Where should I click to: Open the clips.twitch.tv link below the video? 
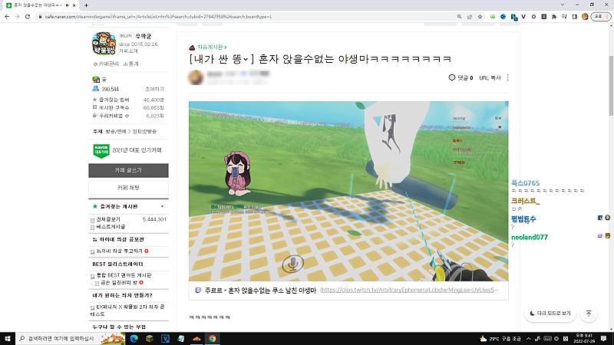410,291
